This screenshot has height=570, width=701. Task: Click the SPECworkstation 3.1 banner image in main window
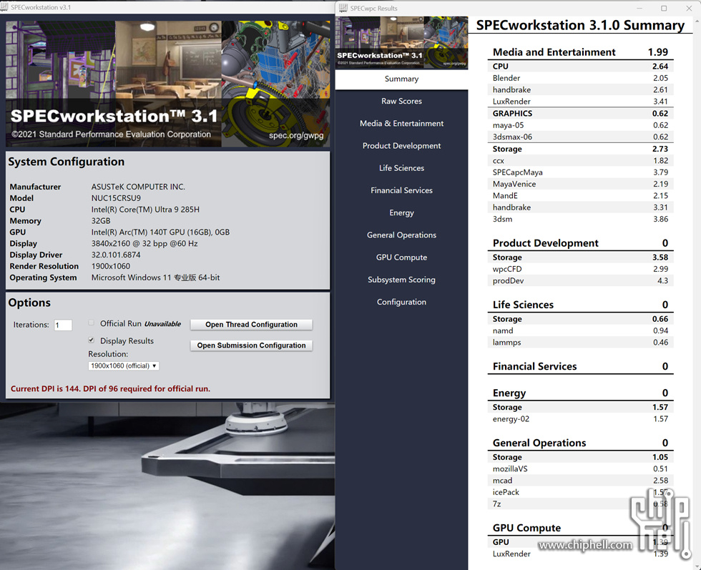pyautogui.click(x=167, y=84)
